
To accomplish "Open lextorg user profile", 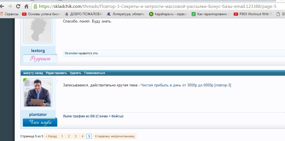I will pos(38,51).
